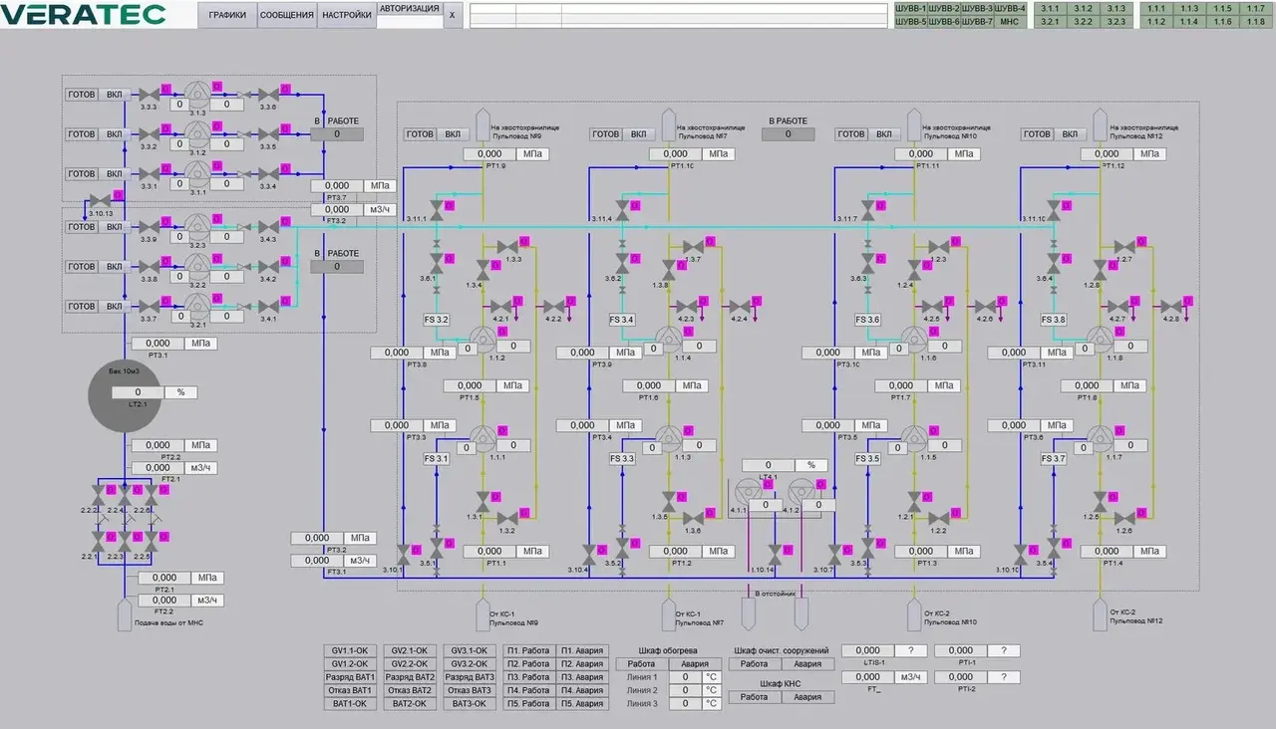Switch to the ШУВВ-1 screen
Viewport: 1276px width, 729px height.
pyautogui.click(x=911, y=8)
